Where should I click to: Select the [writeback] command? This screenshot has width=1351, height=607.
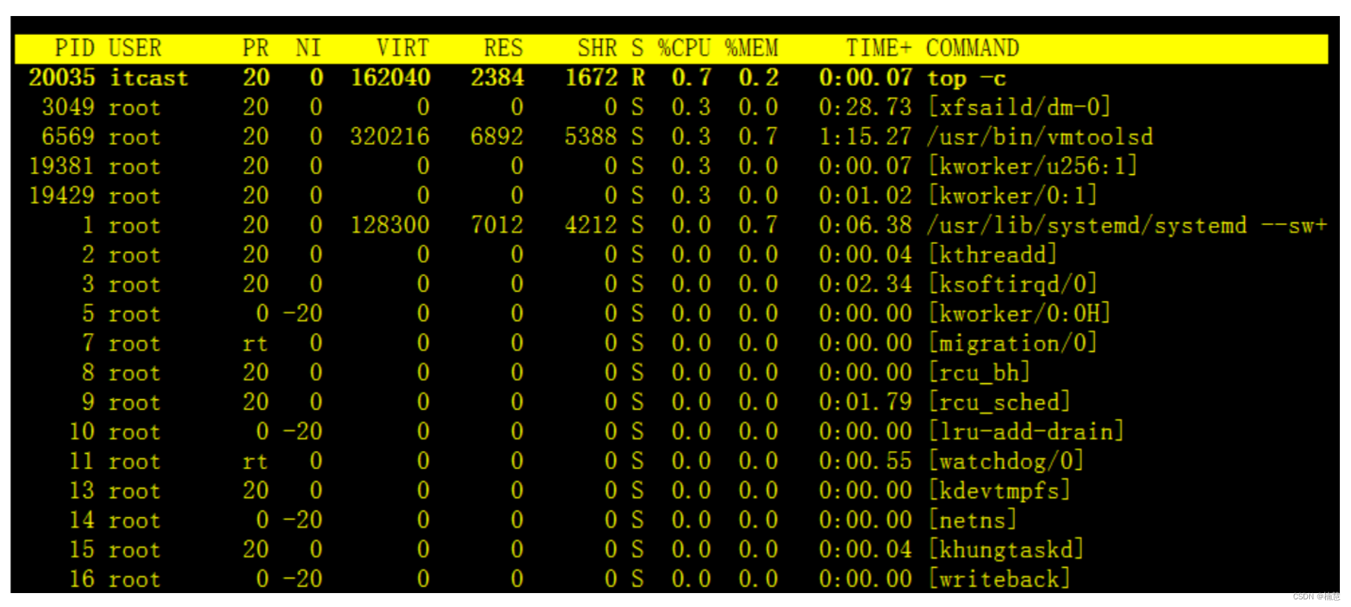(999, 579)
